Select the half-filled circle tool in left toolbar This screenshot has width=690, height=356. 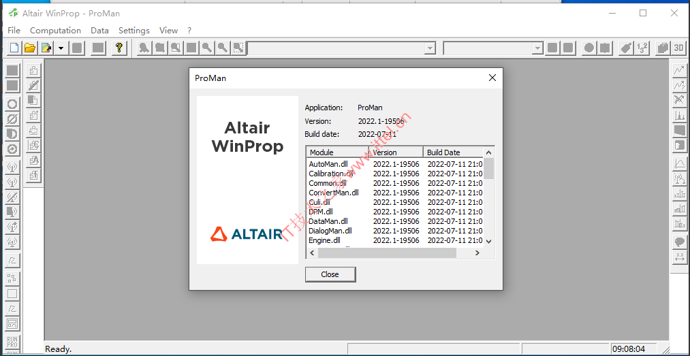pos(13,135)
